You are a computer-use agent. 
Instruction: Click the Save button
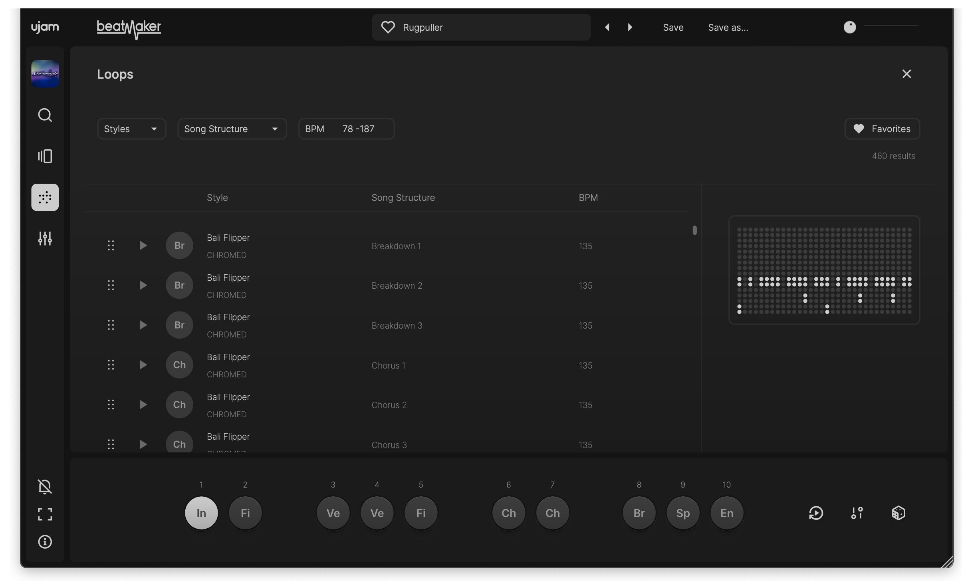(x=673, y=28)
